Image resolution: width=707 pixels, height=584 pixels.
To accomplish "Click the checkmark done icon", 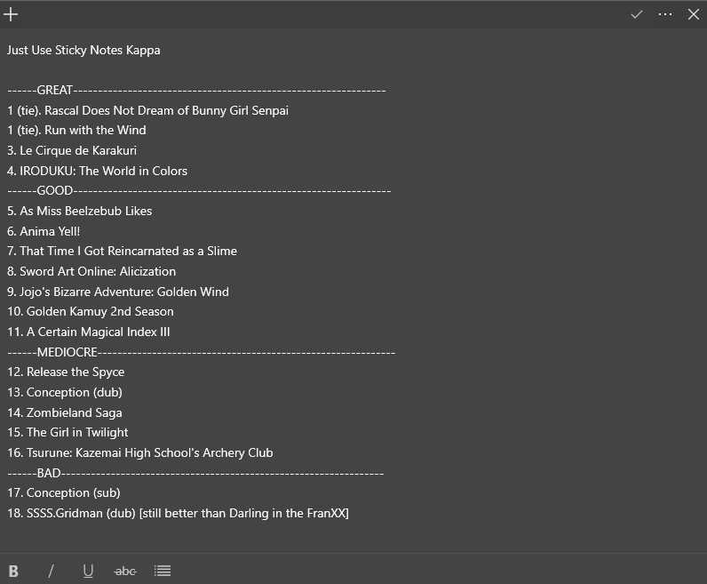I will click(636, 14).
